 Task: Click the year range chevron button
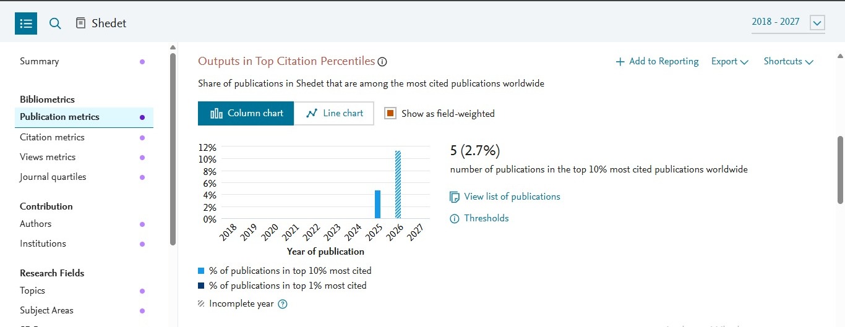point(817,23)
